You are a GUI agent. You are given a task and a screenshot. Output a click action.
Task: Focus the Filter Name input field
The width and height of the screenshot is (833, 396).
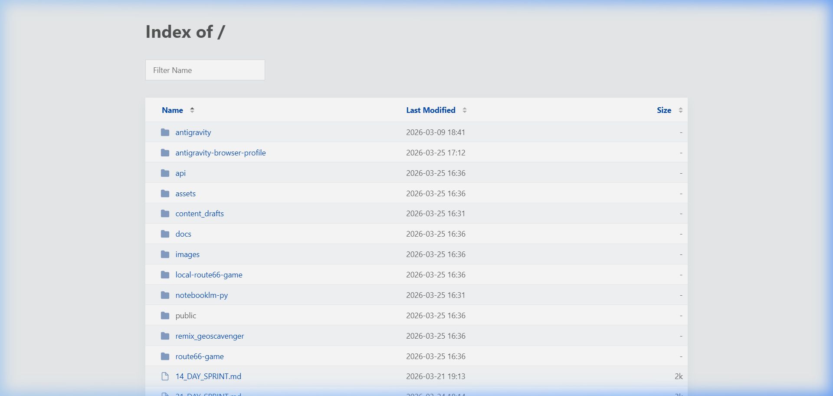coord(205,70)
